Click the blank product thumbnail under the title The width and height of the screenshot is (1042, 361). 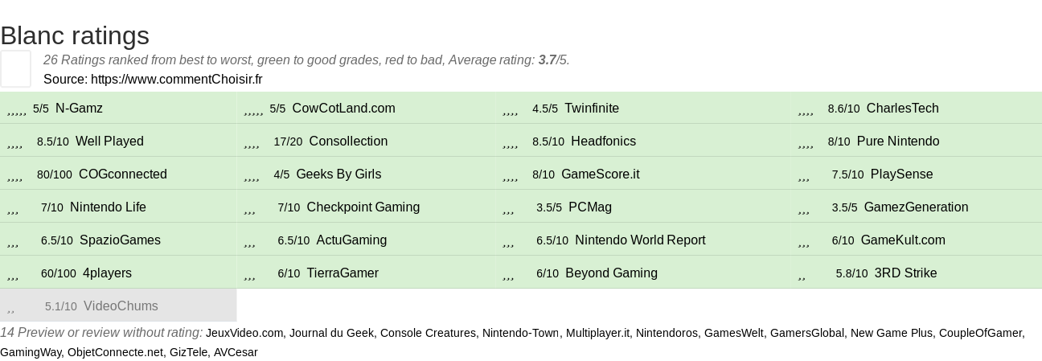point(15,68)
